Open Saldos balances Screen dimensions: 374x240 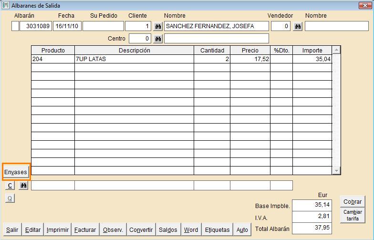click(x=168, y=230)
